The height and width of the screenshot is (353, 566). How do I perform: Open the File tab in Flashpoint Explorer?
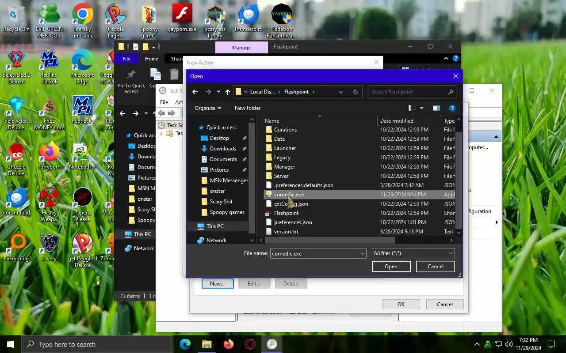(126, 59)
